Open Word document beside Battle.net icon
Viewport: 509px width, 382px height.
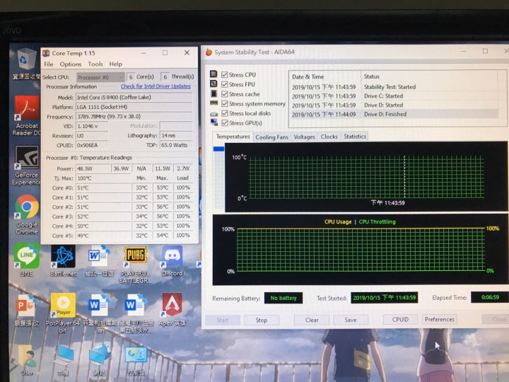click(99, 260)
